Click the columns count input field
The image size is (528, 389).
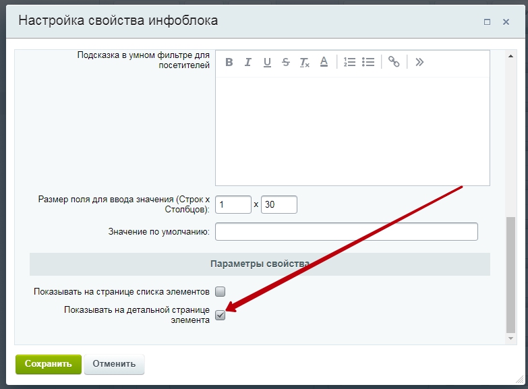click(x=278, y=204)
